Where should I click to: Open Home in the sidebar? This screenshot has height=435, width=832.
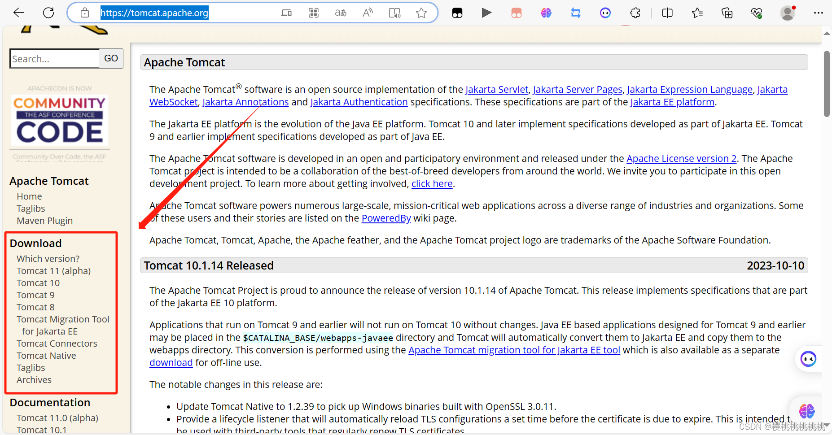pos(29,196)
